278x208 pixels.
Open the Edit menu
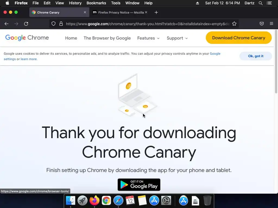coord(47,3)
